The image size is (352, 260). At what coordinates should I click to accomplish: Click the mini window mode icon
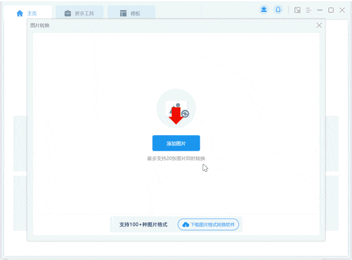pyautogui.click(x=297, y=10)
